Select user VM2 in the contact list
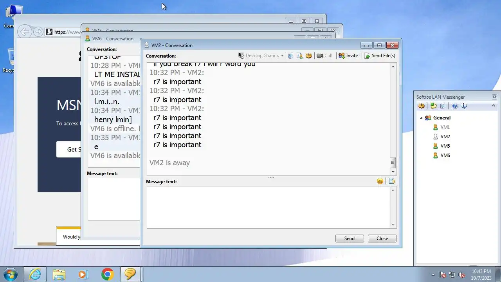This screenshot has height=282, width=501. [x=445, y=137]
